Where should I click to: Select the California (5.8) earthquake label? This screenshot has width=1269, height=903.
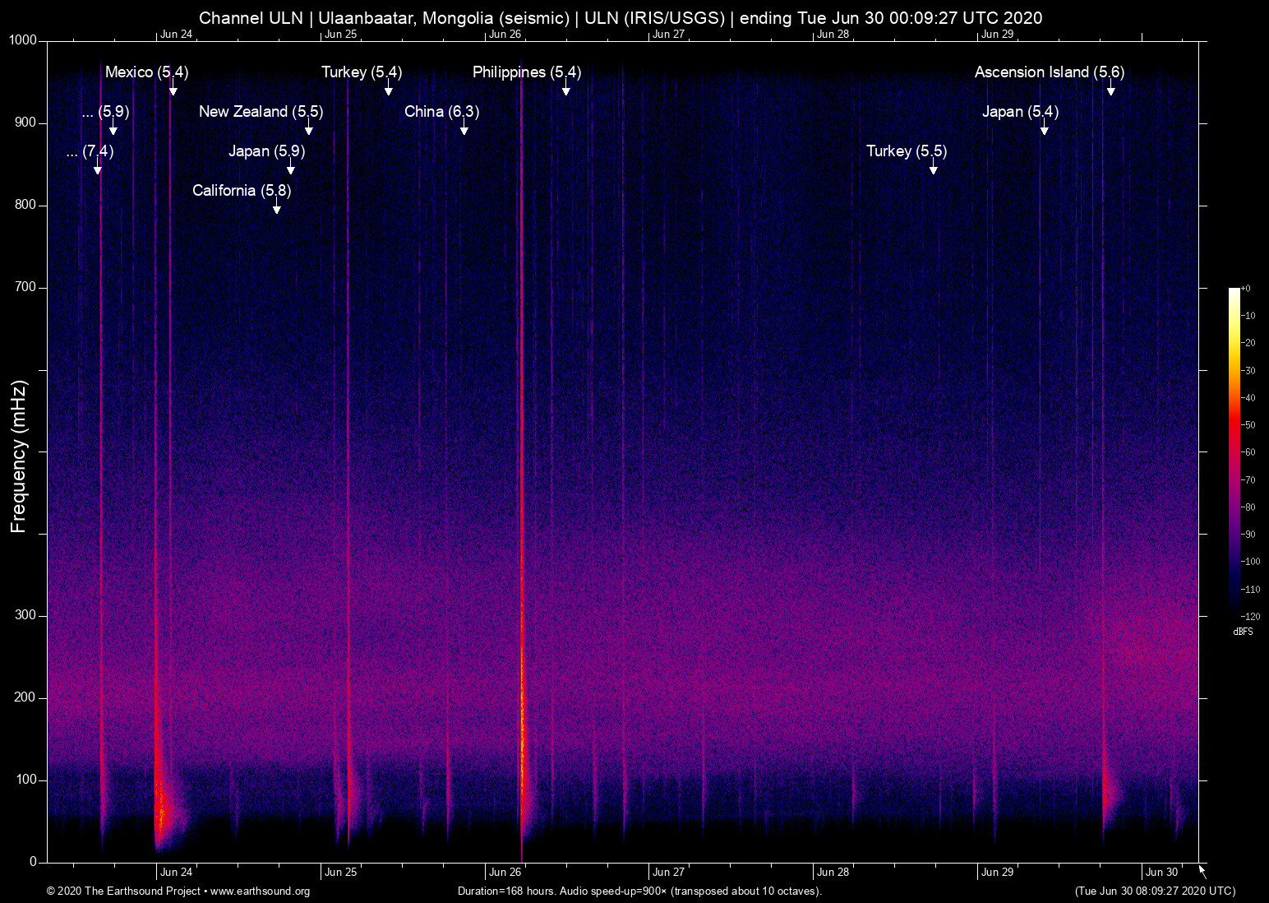(241, 191)
